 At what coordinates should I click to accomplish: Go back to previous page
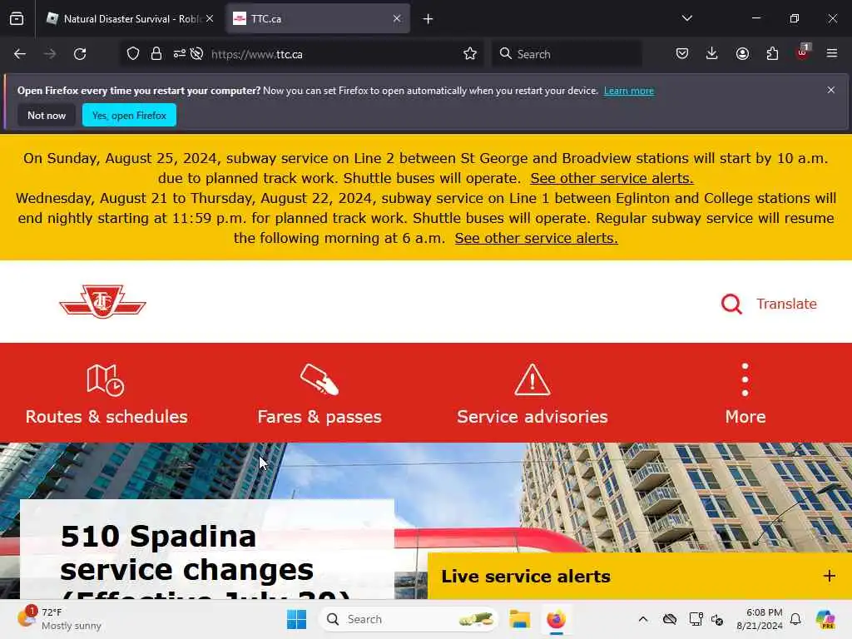pos(20,54)
